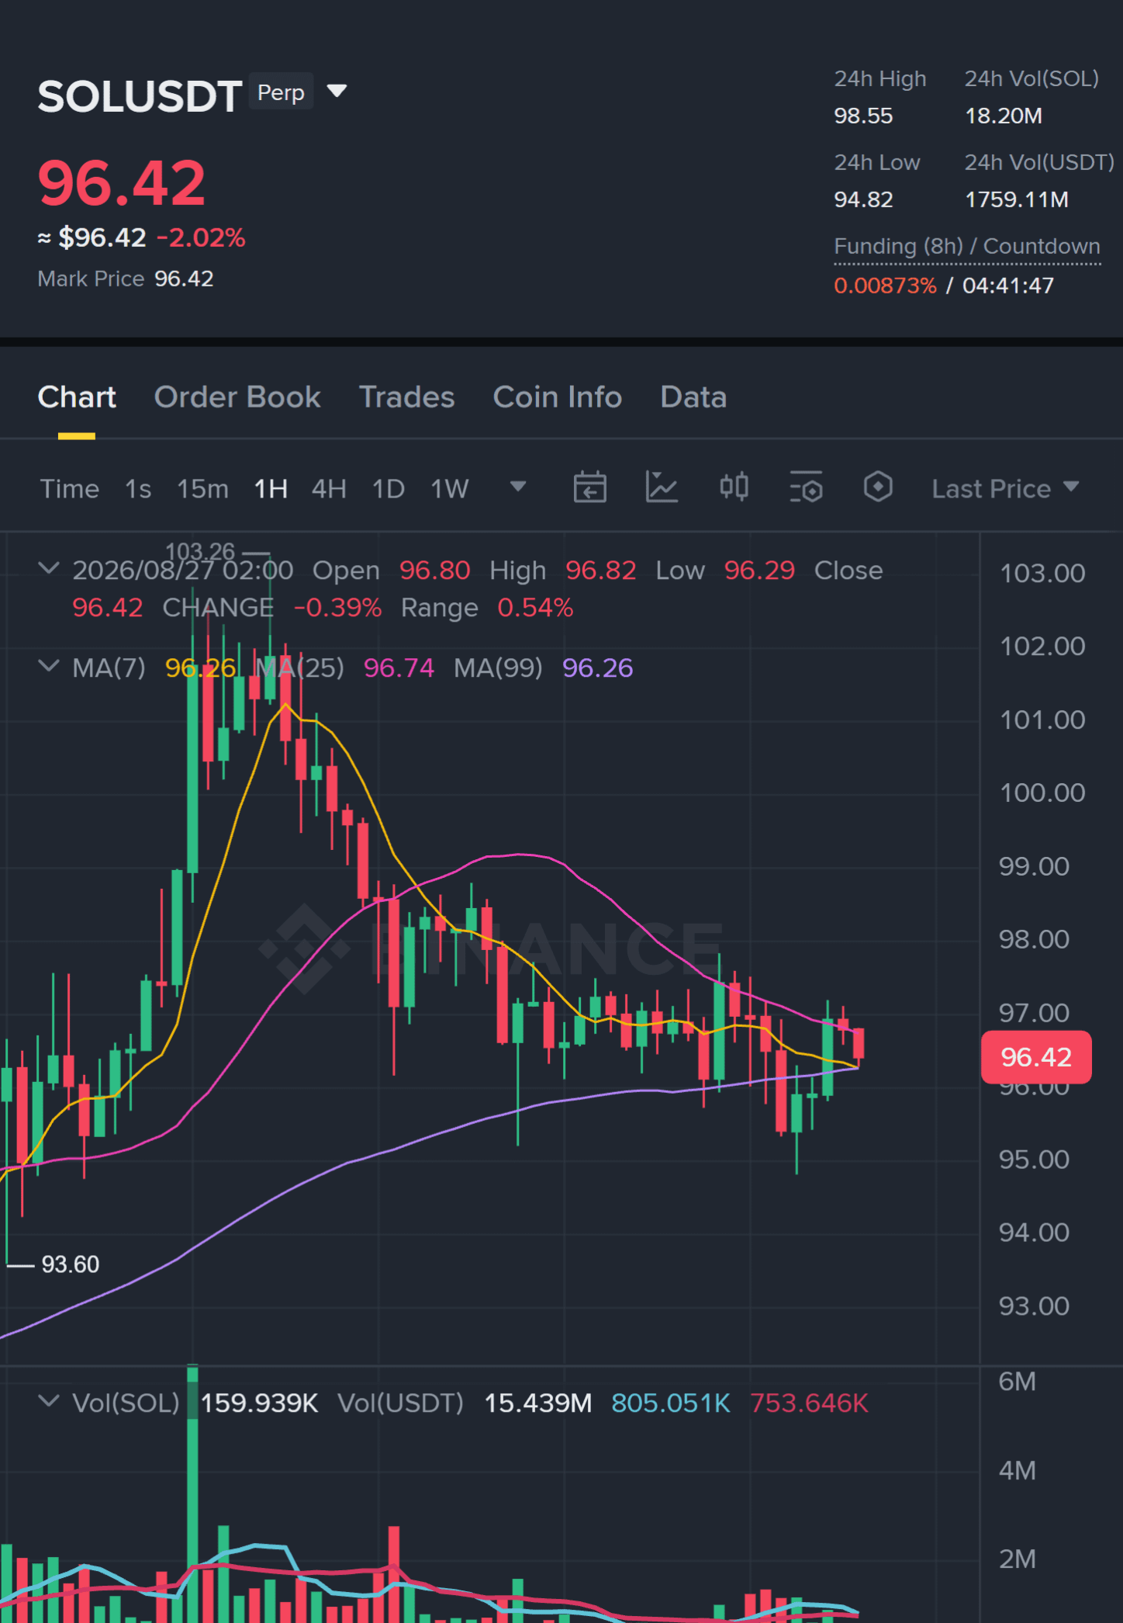Image resolution: width=1123 pixels, height=1623 pixels.
Task: Click the current price tag 96.42 on axis
Action: tap(1036, 1056)
